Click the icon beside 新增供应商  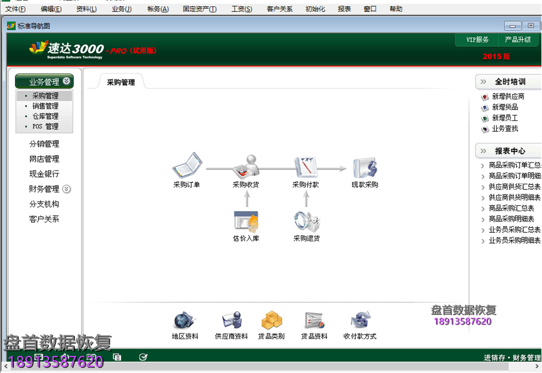point(485,97)
